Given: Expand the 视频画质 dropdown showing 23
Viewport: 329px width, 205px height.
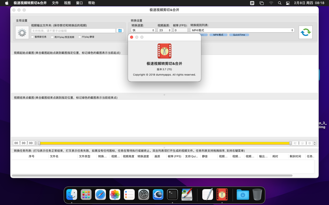Looking at the screenshot, I should (x=164, y=30).
